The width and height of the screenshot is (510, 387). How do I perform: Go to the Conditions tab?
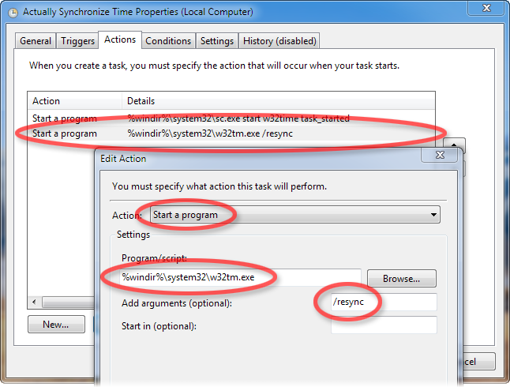tap(168, 41)
